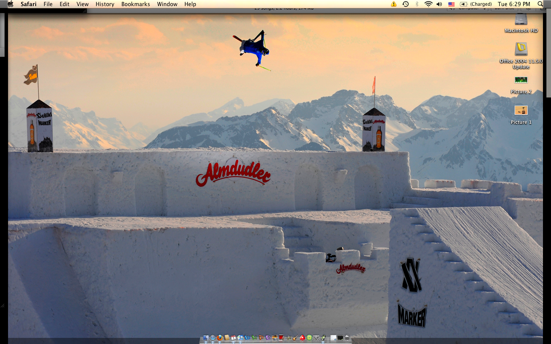Click the warning alert icon in menu bar
The width and height of the screenshot is (551, 344).
pos(393,4)
